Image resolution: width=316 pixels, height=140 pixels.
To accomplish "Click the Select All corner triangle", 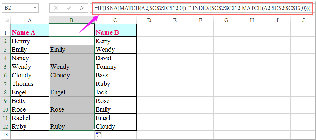I will tap(7, 20).
